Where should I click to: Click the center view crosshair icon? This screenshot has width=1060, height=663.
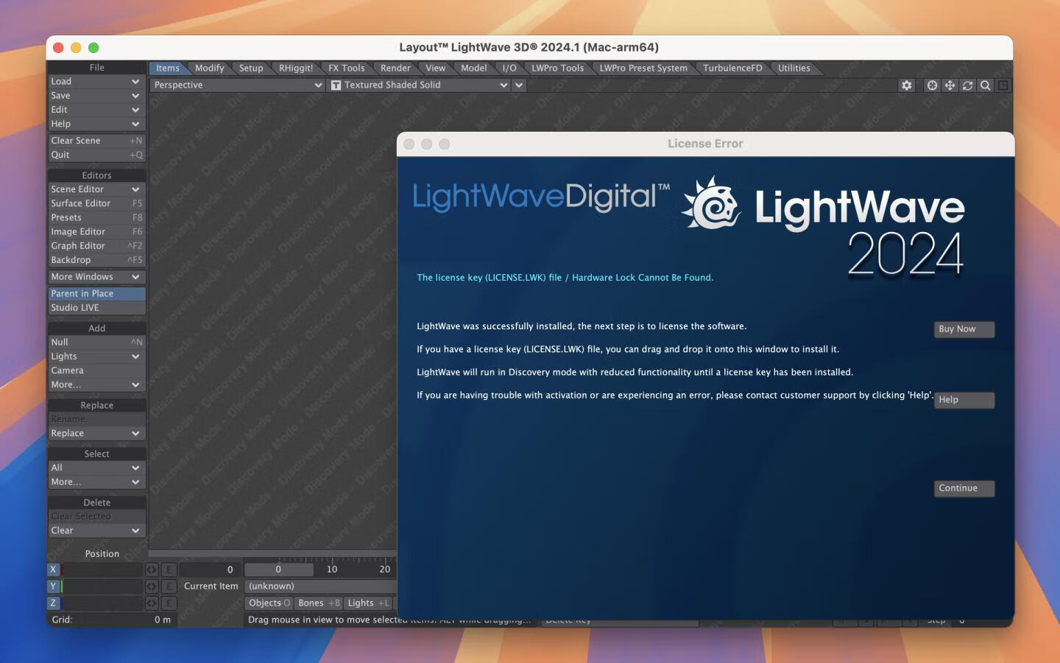tap(932, 85)
